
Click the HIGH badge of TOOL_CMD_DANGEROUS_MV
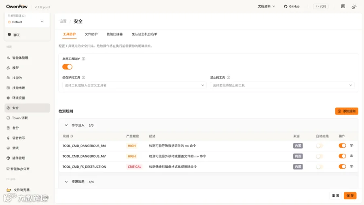point(131,156)
